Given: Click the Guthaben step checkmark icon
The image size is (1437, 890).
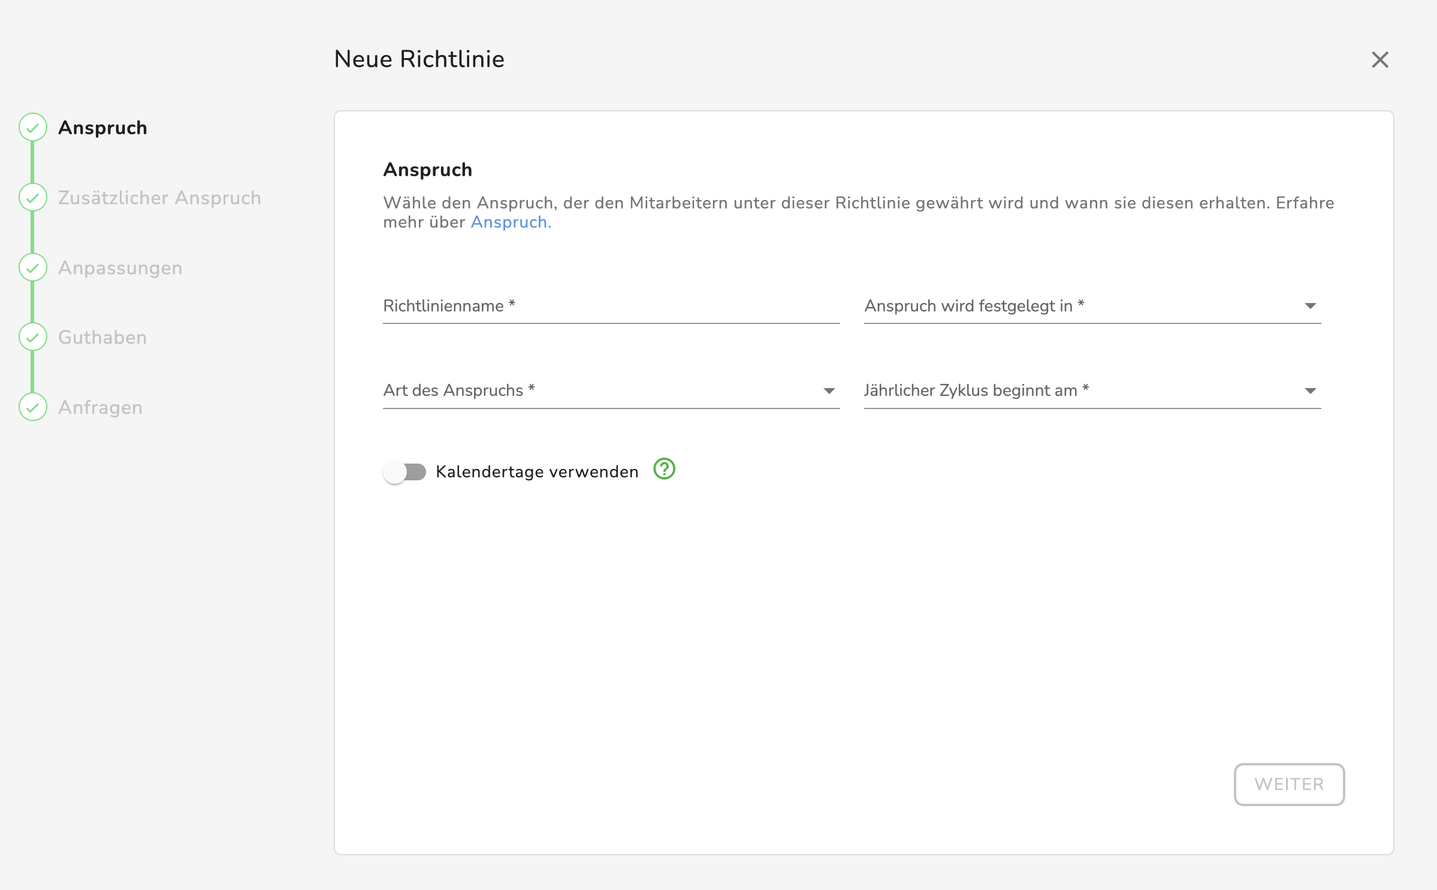Looking at the screenshot, I should [x=33, y=337].
